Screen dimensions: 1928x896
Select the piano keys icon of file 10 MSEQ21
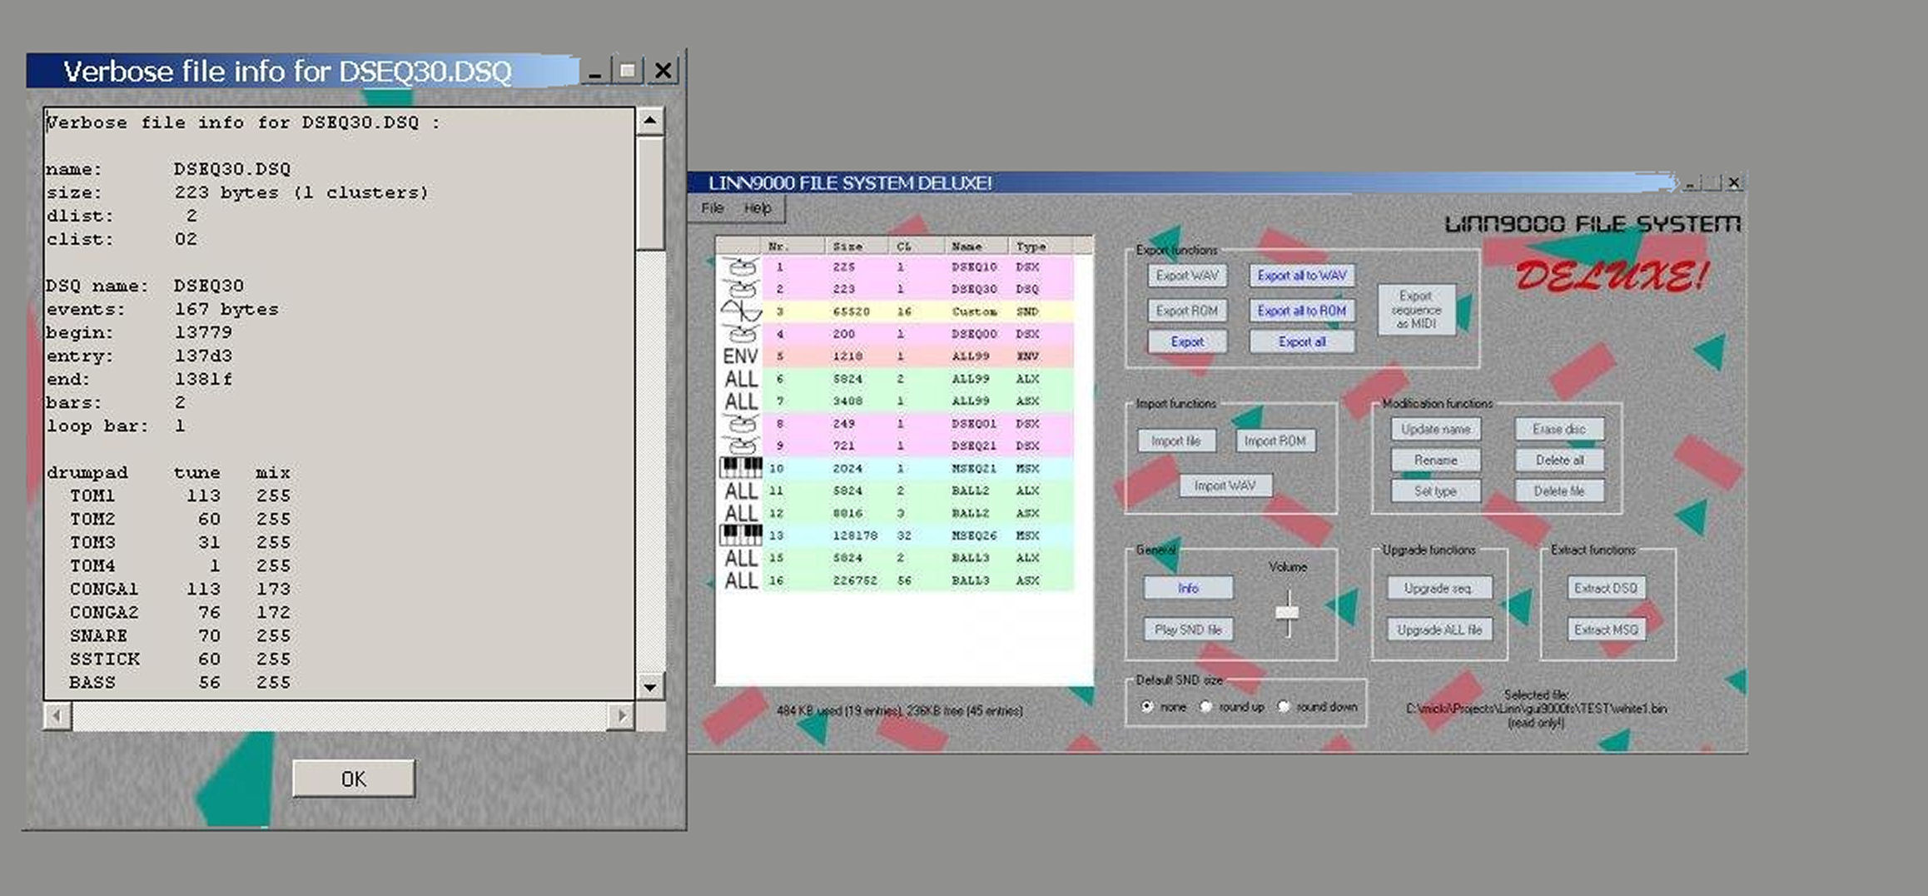pyautogui.click(x=740, y=467)
